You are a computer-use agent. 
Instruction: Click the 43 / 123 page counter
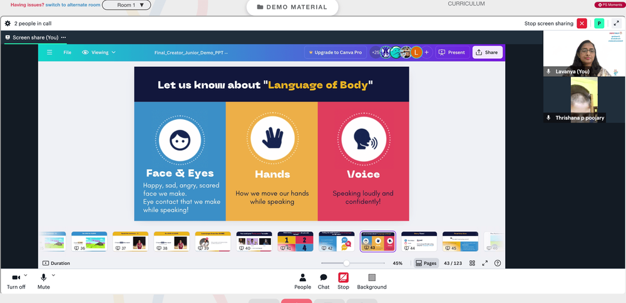[x=453, y=263]
